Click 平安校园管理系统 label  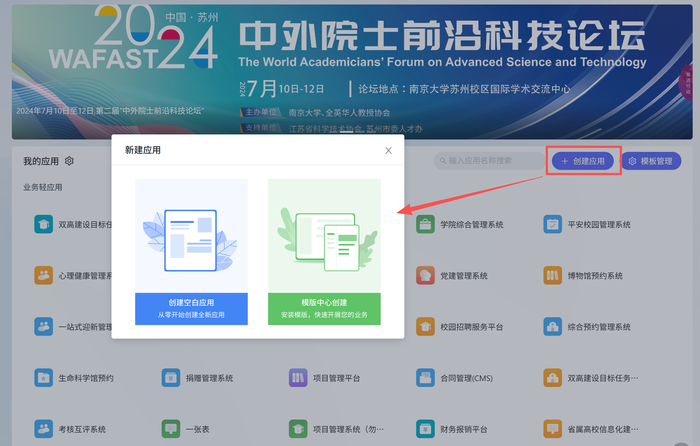[599, 224]
